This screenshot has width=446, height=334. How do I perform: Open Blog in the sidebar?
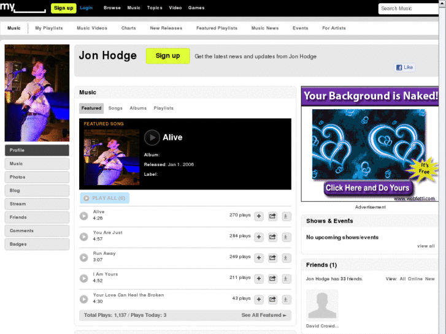pyautogui.click(x=37, y=191)
